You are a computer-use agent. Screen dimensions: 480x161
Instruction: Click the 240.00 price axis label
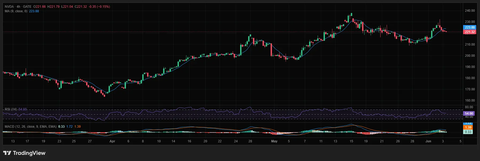click(470, 11)
